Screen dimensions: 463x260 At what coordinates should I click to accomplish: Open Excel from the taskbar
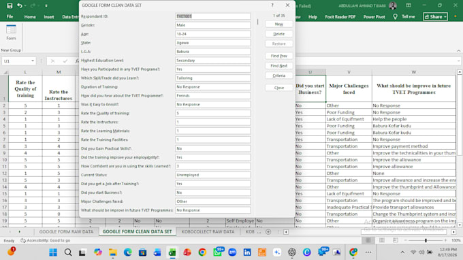click(x=172, y=253)
